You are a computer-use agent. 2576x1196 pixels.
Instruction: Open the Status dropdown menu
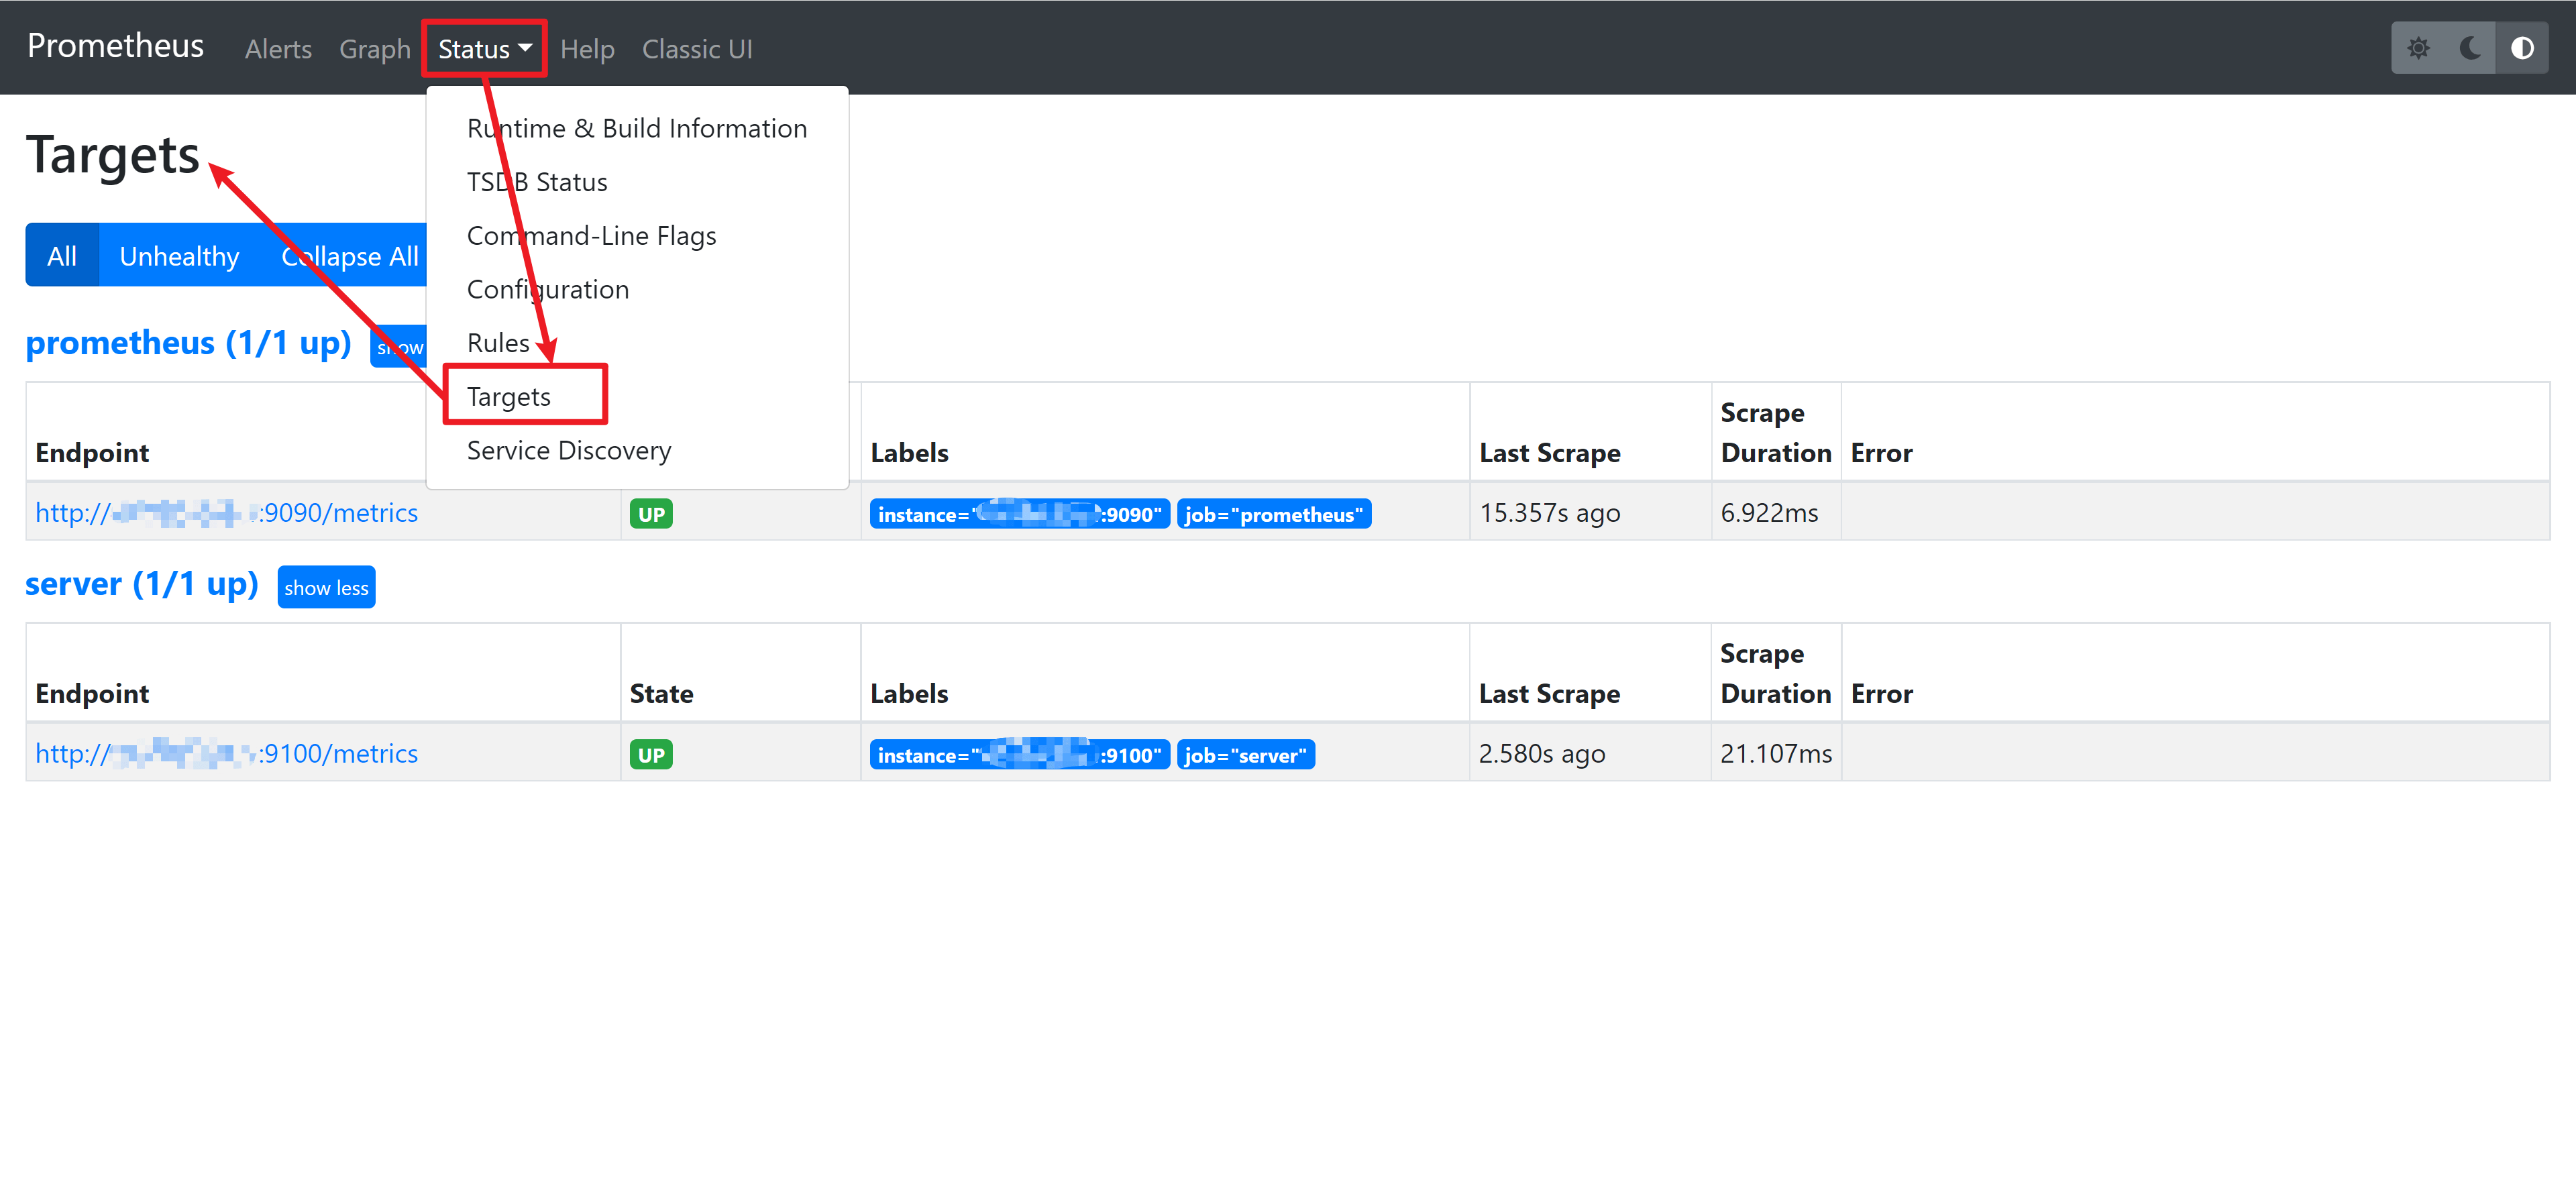coord(484,49)
